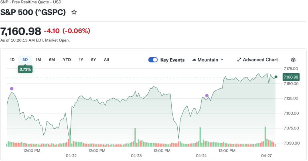The height and width of the screenshot is (161, 308).
Task: Select the 5D time range
Action: coord(25,60)
